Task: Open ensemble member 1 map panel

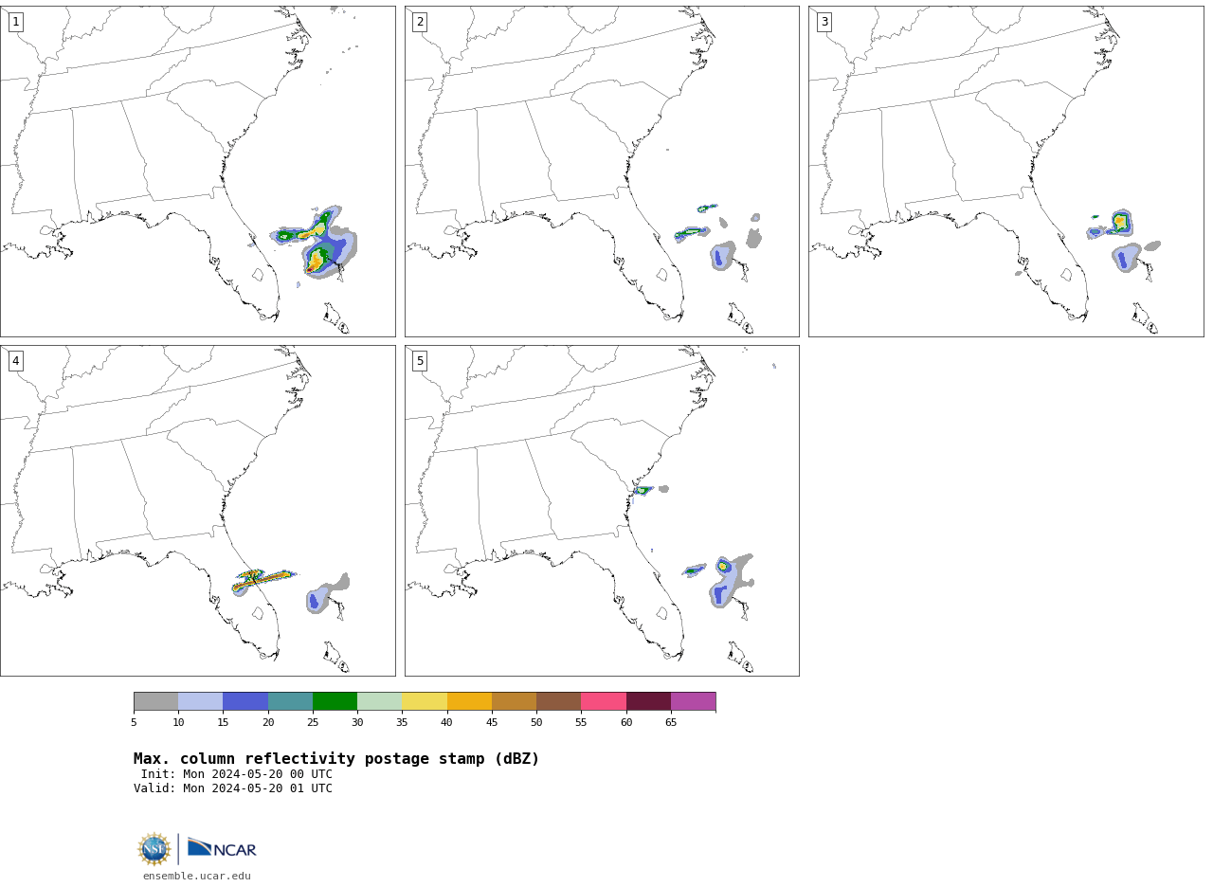Action: (197, 172)
